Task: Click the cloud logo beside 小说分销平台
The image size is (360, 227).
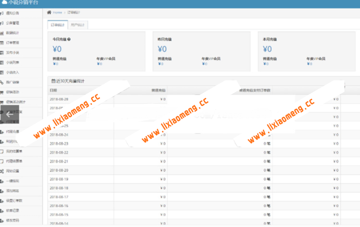Action: point(4,2)
